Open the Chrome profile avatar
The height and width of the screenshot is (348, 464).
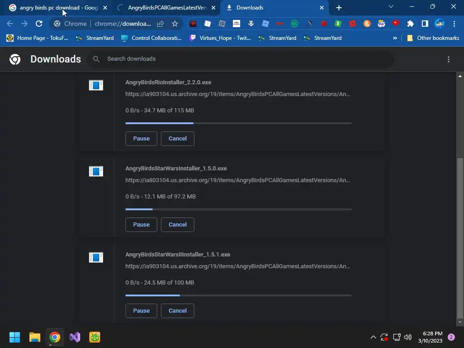(x=440, y=24)
